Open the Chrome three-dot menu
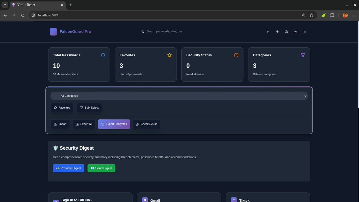Viewport: 359px width, 202px height. [x=354, y=15]
